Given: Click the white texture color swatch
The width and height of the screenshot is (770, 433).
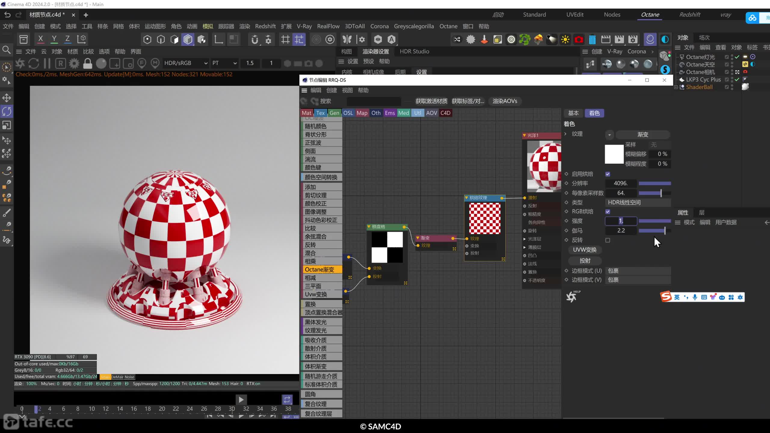Looking at the screenshot, I should (x=614, y=154).
